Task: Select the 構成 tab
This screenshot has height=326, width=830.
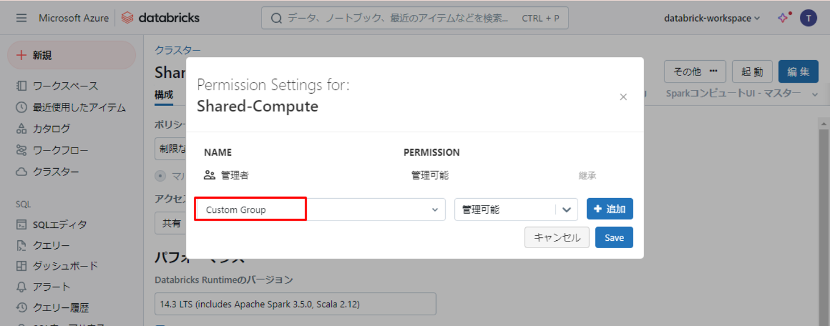Action: click(x=164, y=95)
